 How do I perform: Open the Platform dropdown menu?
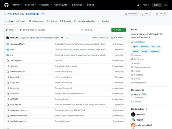(17, 5)
